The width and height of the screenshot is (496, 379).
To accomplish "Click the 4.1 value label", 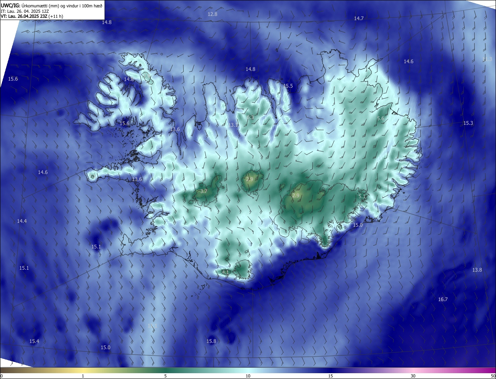I will tap(225, 272).
